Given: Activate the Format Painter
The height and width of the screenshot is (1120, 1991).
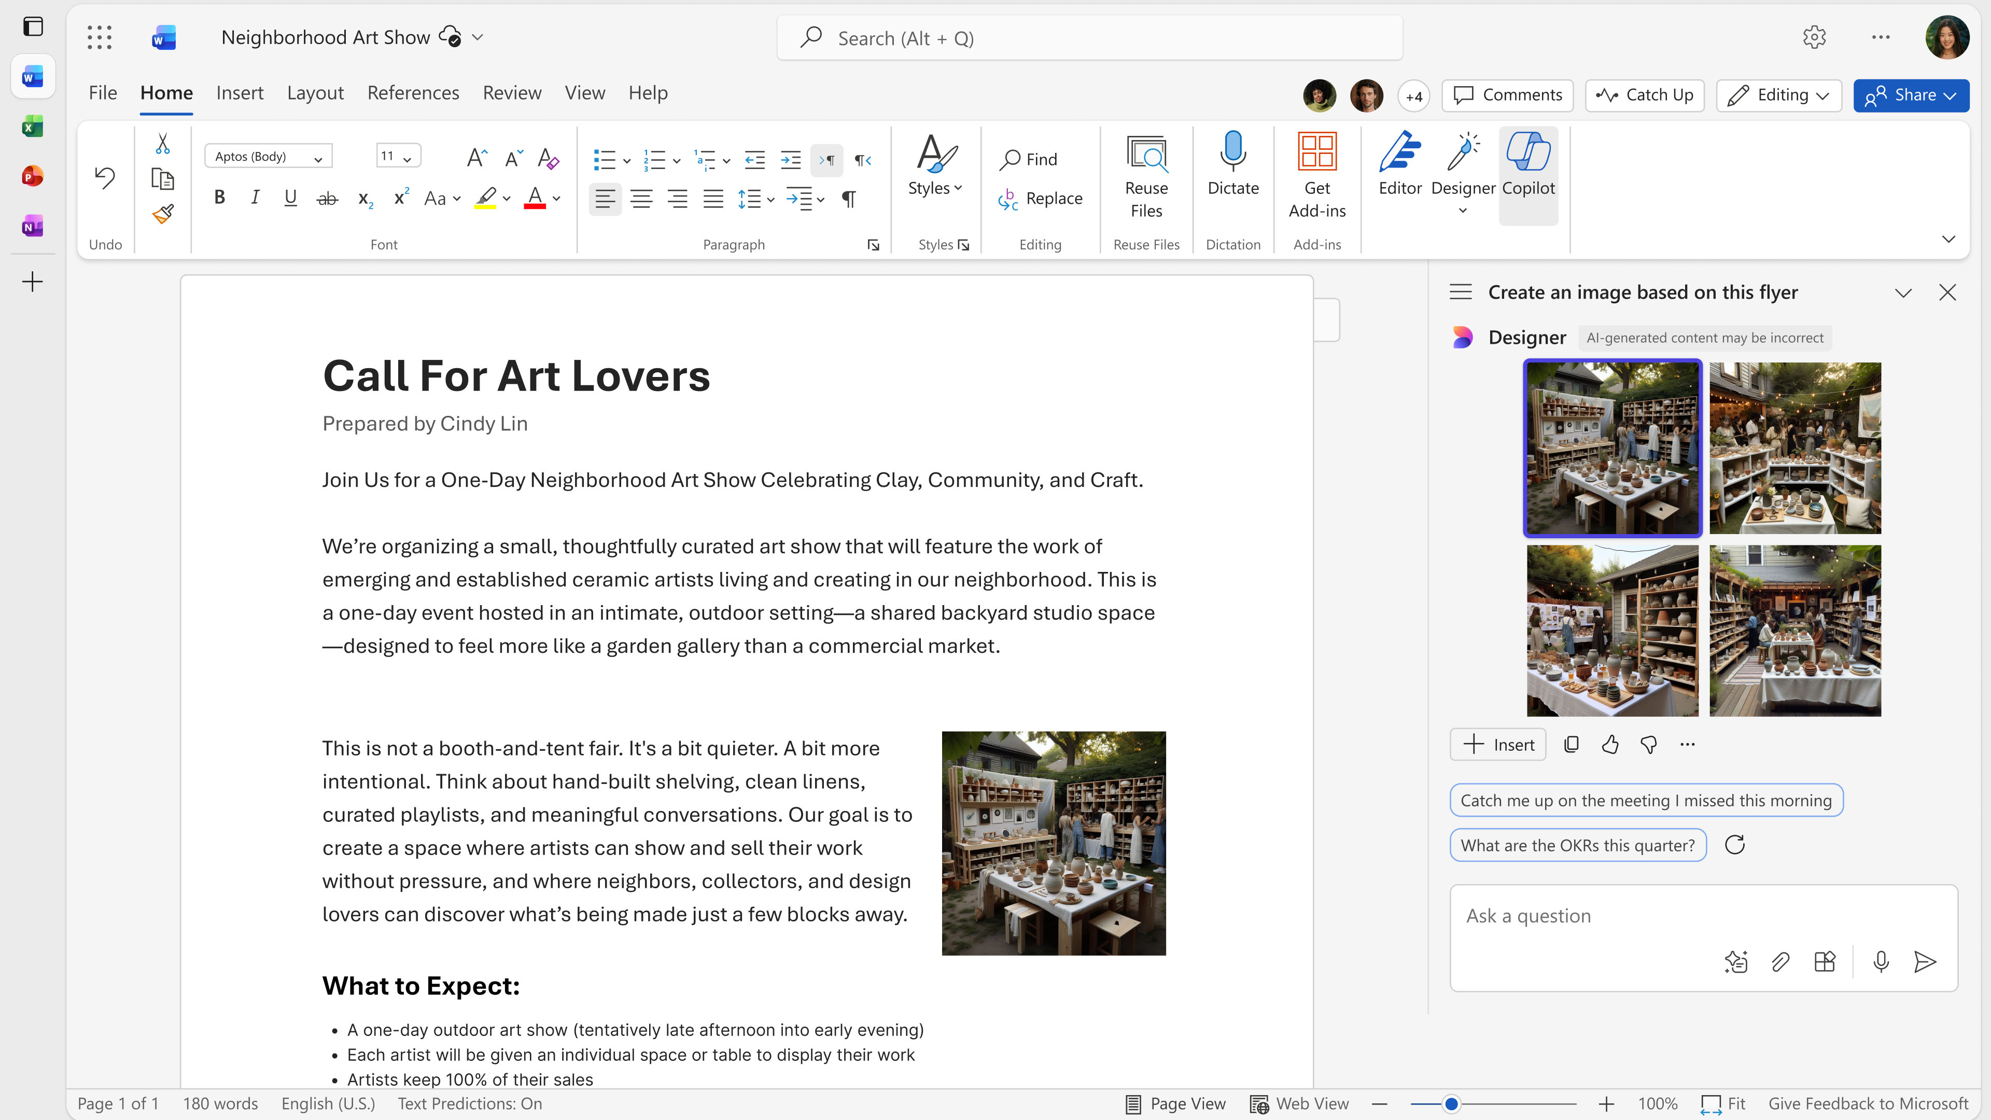Looking at the screenshot, I should tap(163, 213).
